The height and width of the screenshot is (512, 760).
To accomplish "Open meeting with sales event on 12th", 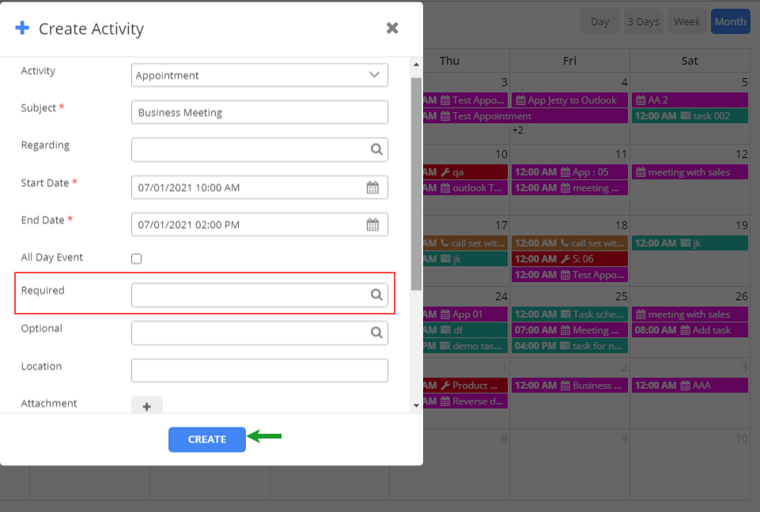I will click(x=690, y=172).
